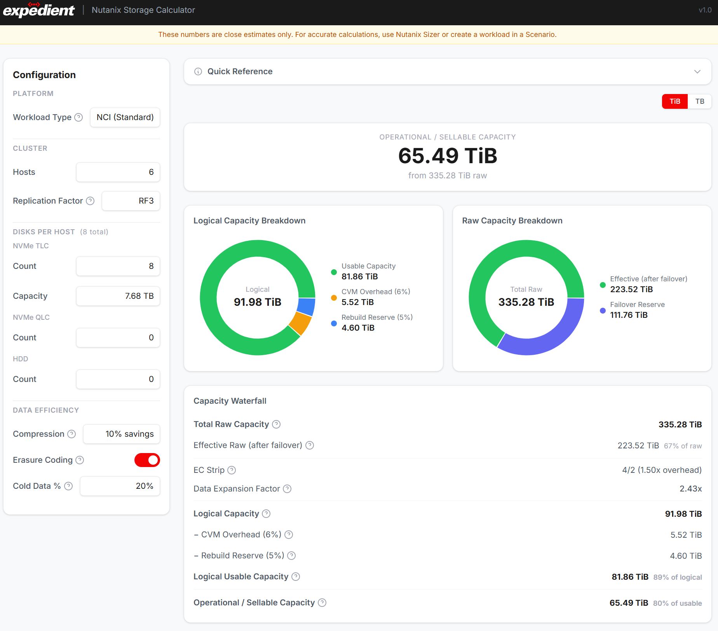
Task: Switch units to TB
Action: point(700,101)
